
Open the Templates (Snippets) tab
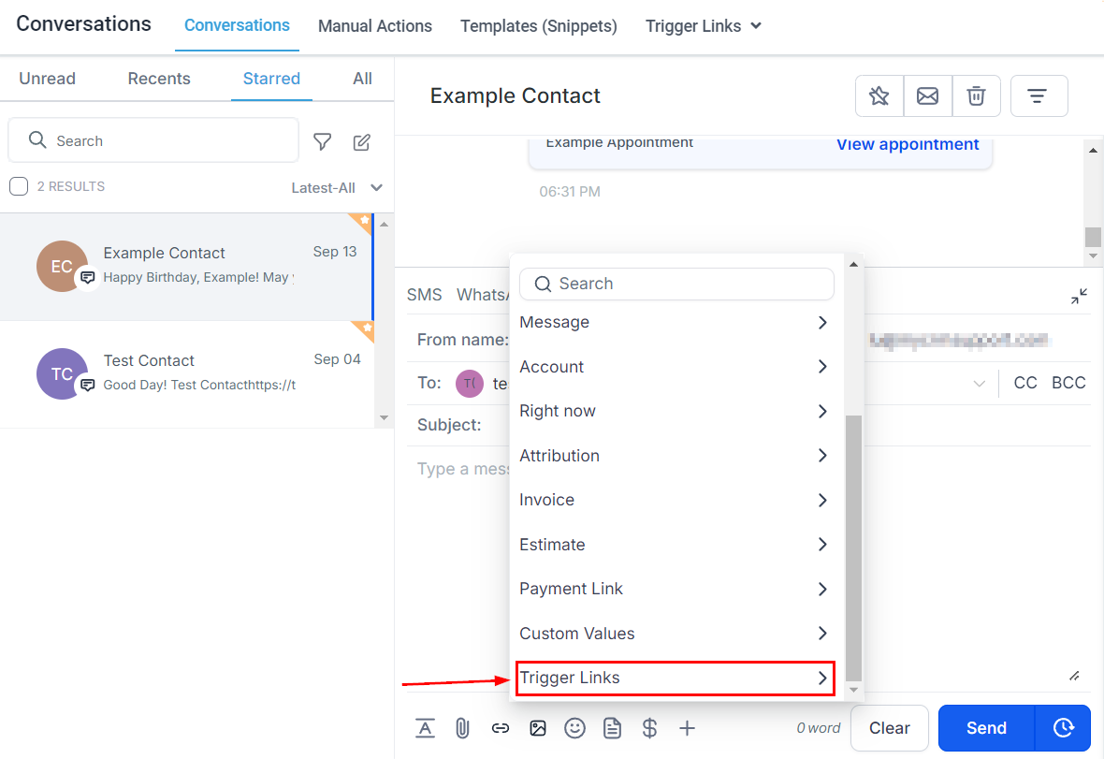tap(538, 26)
